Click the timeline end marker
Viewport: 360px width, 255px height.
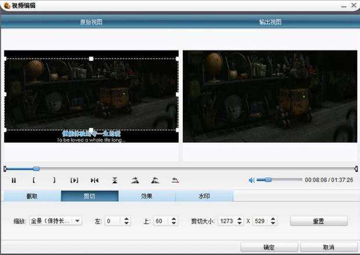(x=355, y=169)
